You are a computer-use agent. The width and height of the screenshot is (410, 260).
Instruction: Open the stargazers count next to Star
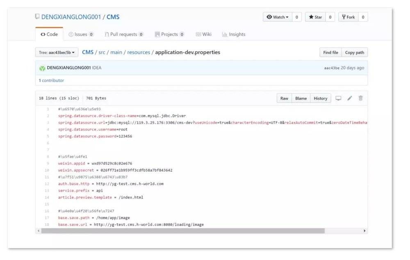tap(330, 17)
